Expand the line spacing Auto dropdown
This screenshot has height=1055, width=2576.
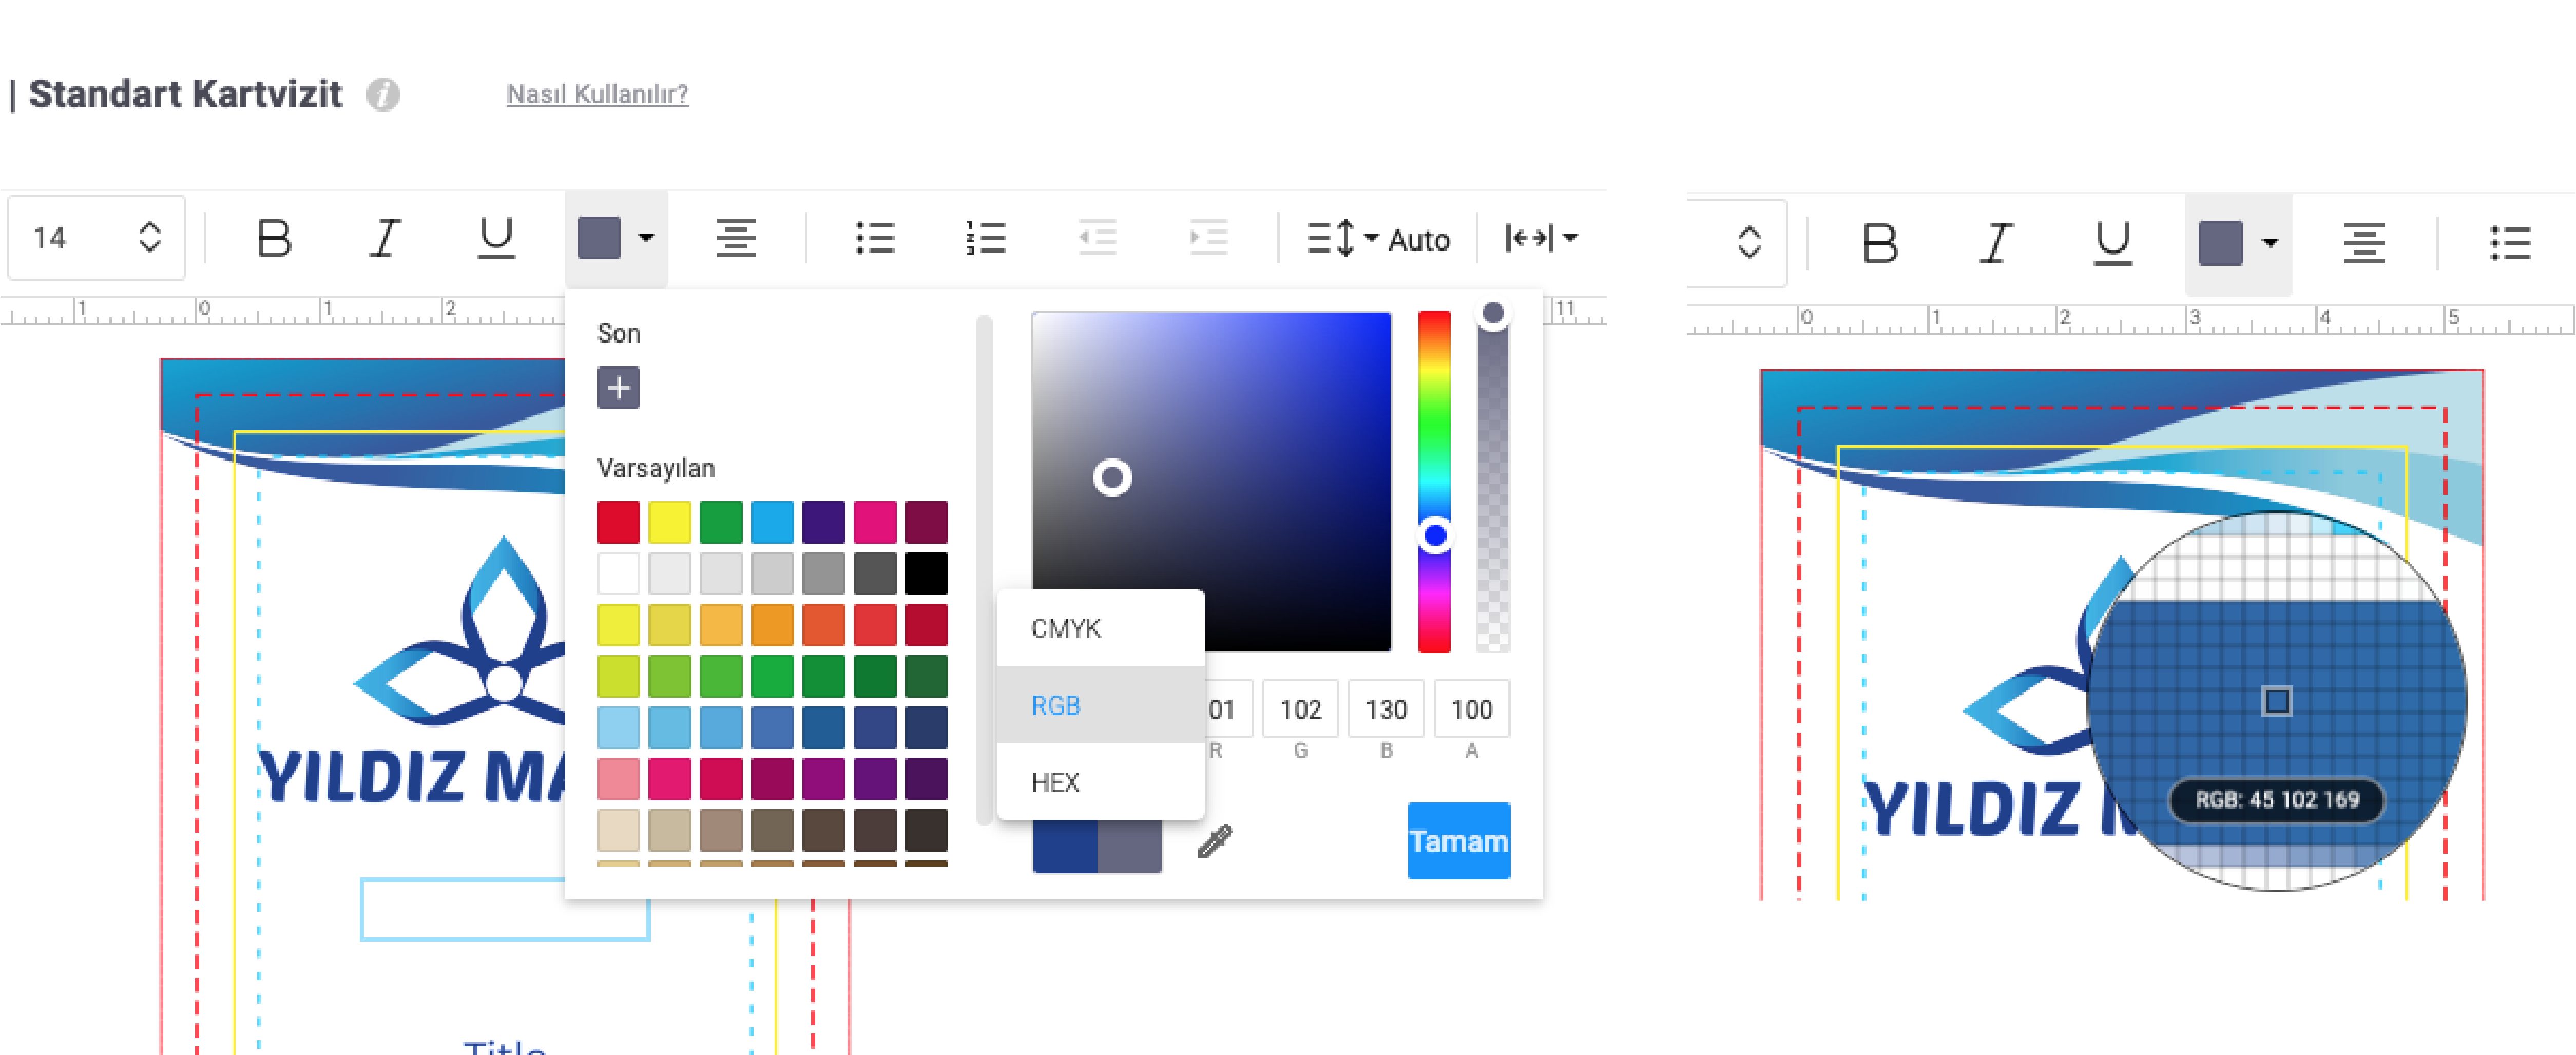(x=1378, y=238)
